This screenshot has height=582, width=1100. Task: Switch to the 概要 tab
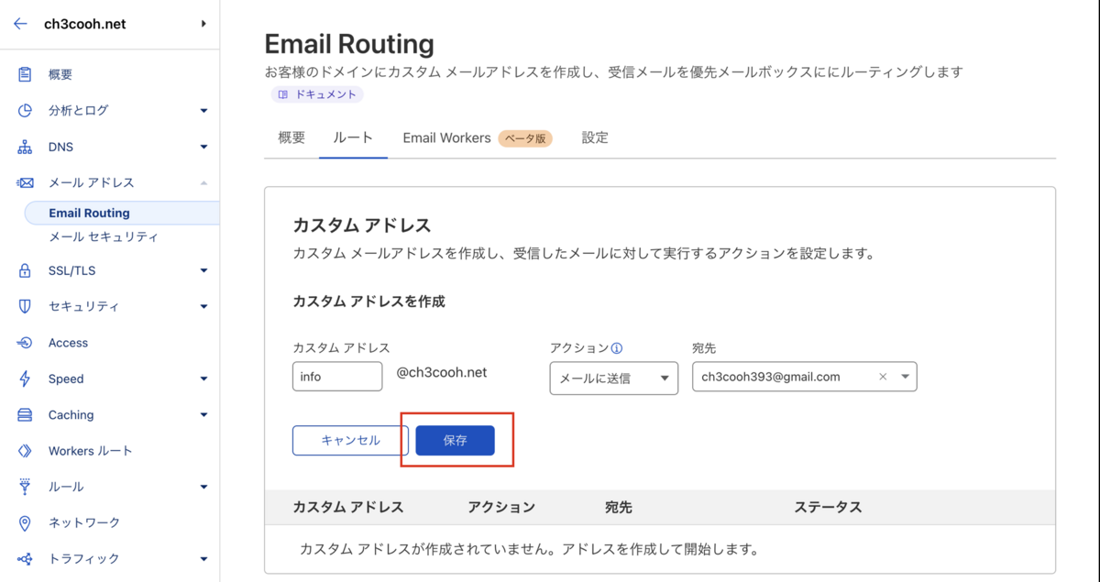(x=291, y=137)
